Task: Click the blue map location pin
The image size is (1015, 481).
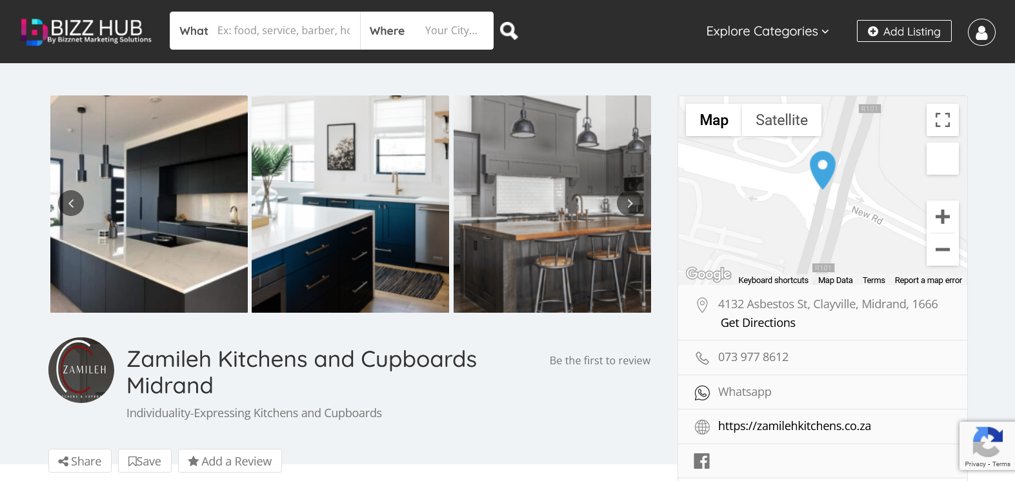Action: tap(822, 168)
